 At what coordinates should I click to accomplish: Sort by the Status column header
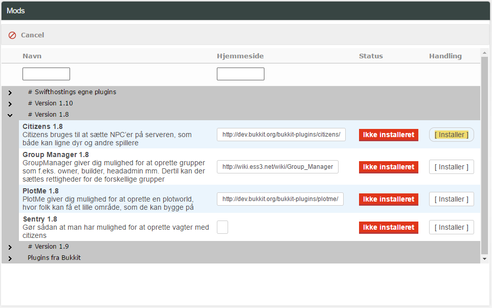coord(371,56)
